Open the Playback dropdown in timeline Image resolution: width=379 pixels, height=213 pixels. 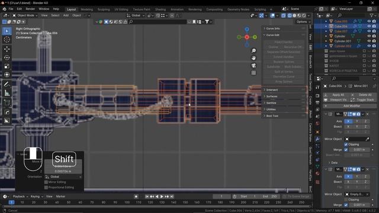pyautogui.click(x=20, y=196)
